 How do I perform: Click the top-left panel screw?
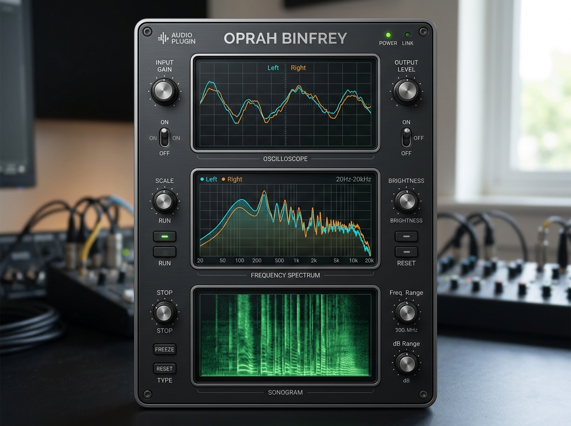click(x=147, y=31)
